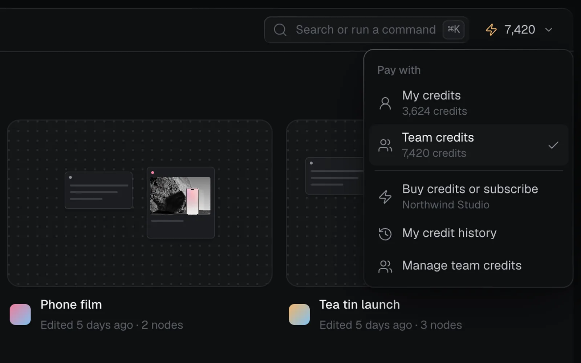Click the 'Northwind Studio' label
The image size is (581, 363).
tap(446, 205)
